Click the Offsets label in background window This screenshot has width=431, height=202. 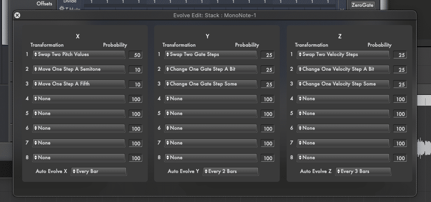[44, 4]
